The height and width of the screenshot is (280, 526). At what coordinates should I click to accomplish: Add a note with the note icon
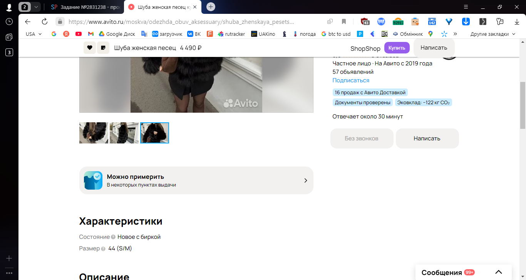point(103,48)
